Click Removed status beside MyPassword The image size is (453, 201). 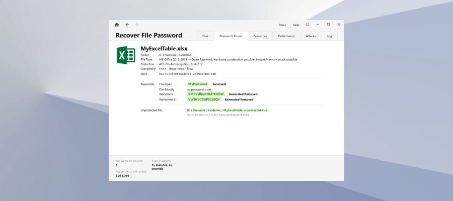(x=219, y=84)
